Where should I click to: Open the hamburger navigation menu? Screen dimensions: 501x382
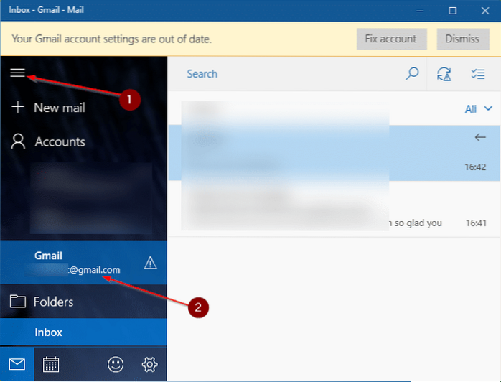[17, 73]
